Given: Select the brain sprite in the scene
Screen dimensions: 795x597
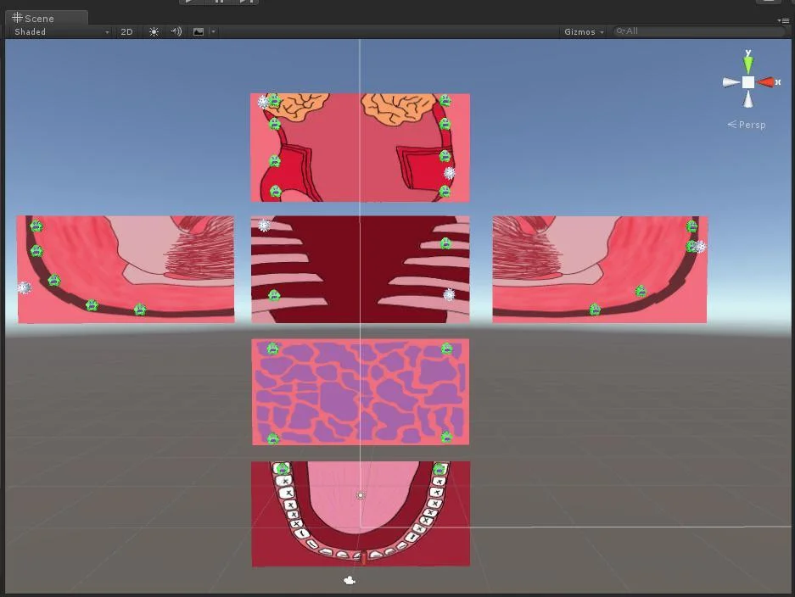Looking at the screenshot, I should 360,148.
